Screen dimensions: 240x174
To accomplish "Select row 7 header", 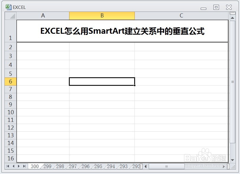I will coord(10,89).
